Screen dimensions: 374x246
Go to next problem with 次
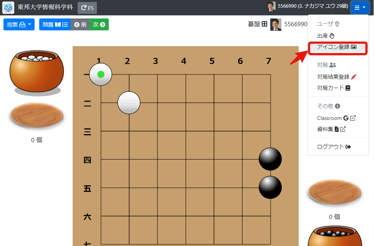pyautogui.click(x=99, y=25)
